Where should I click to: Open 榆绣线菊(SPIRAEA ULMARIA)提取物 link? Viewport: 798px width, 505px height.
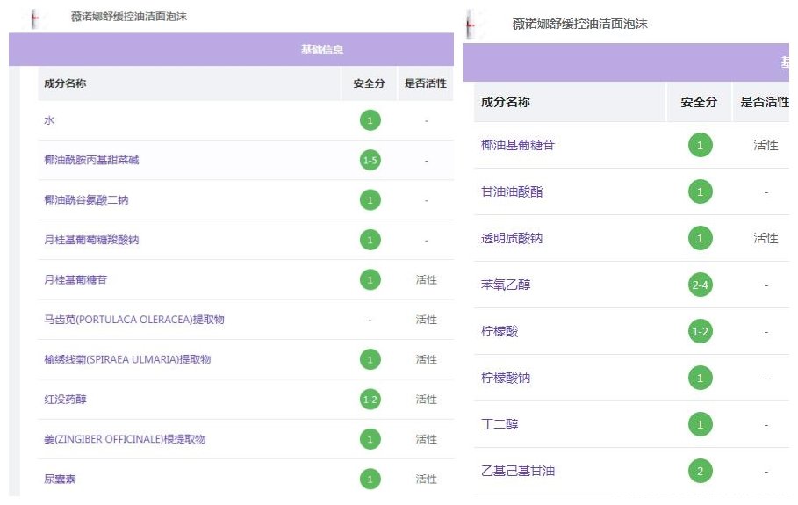pyautogui.click(x=127, y=359)
